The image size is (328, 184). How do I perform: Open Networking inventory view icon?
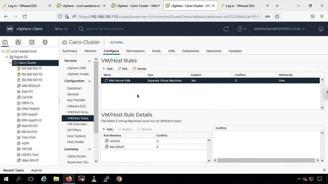[45, 42]
